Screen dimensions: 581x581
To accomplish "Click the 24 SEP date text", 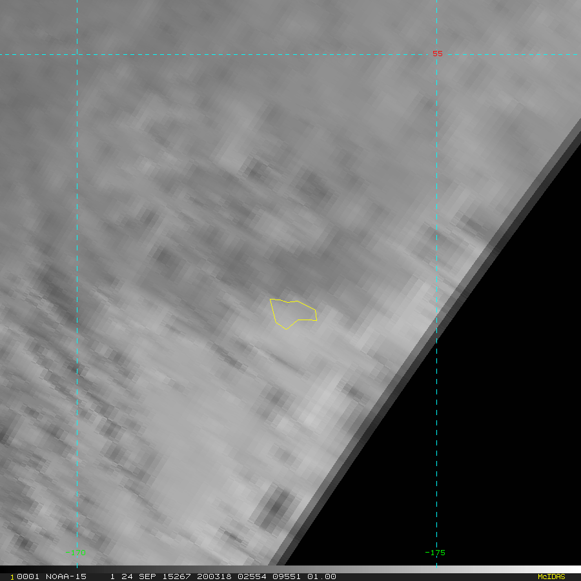I will click(x=138, y=576).
